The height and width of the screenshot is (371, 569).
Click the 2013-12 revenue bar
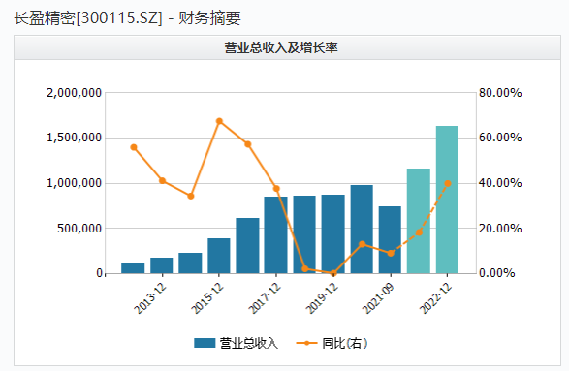coord(162,265)
